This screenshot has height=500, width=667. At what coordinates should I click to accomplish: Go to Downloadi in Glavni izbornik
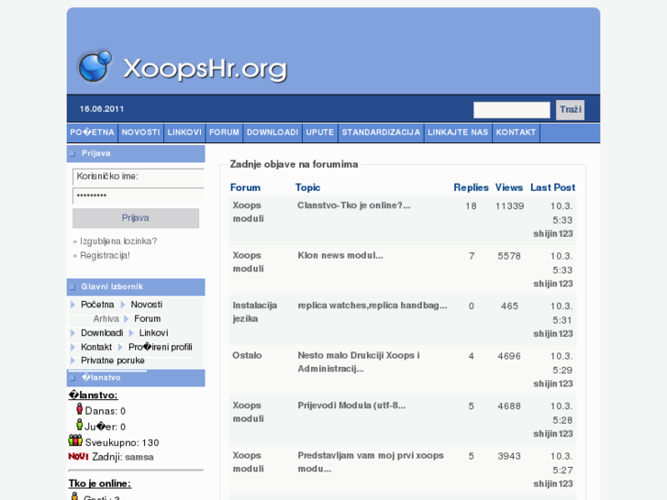click(x=102, y=333)
